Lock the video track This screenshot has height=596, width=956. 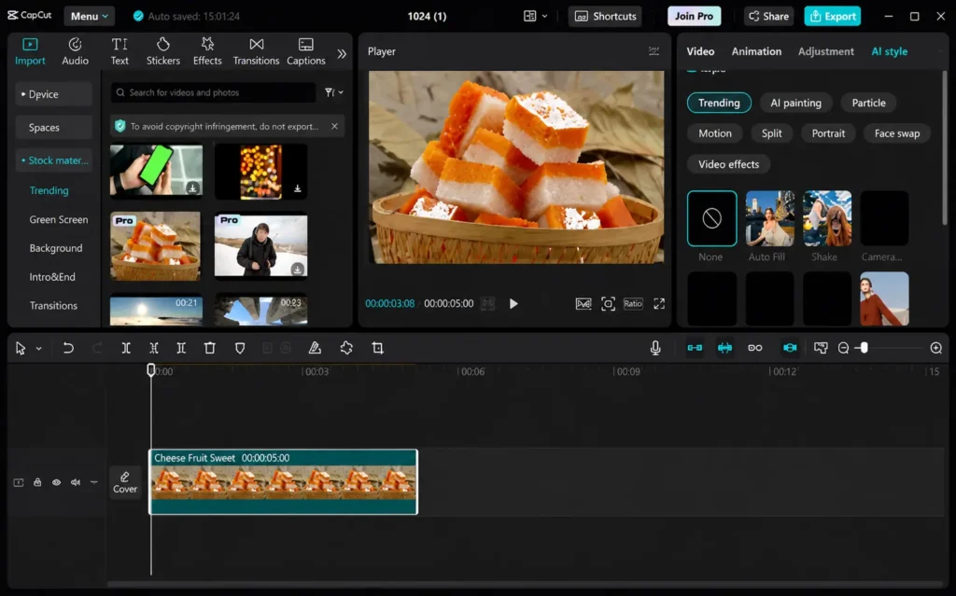[37, 482]
